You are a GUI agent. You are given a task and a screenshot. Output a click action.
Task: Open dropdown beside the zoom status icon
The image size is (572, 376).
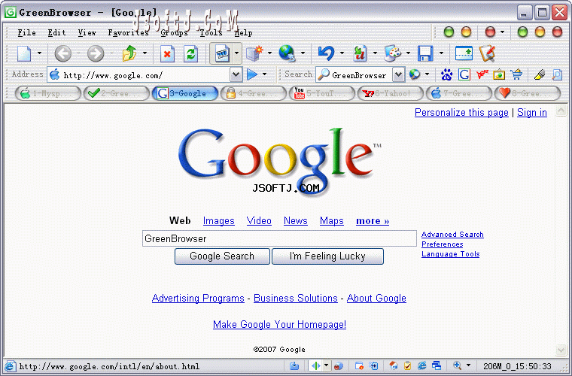(x=468, y=365)
